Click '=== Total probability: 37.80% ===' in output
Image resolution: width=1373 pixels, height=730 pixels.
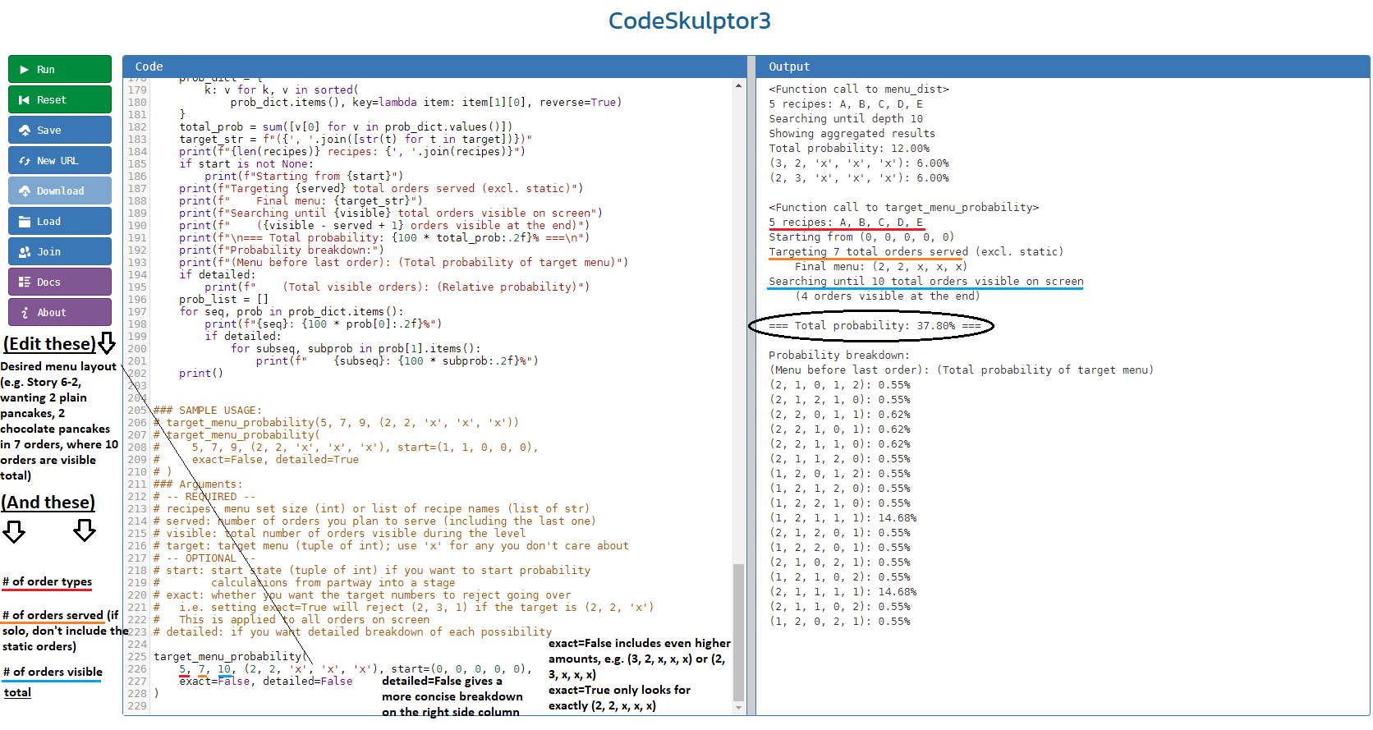(x=875, y=326)
